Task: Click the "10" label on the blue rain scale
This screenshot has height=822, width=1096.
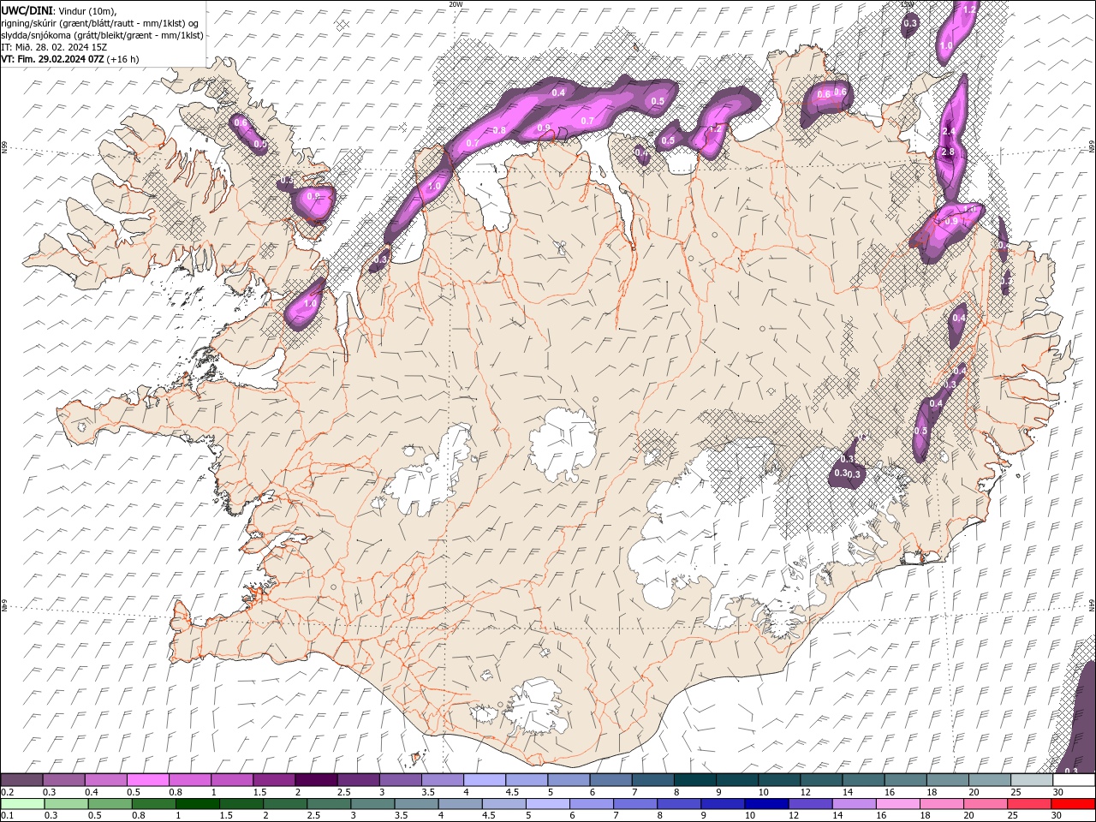Action: point(750,816)
